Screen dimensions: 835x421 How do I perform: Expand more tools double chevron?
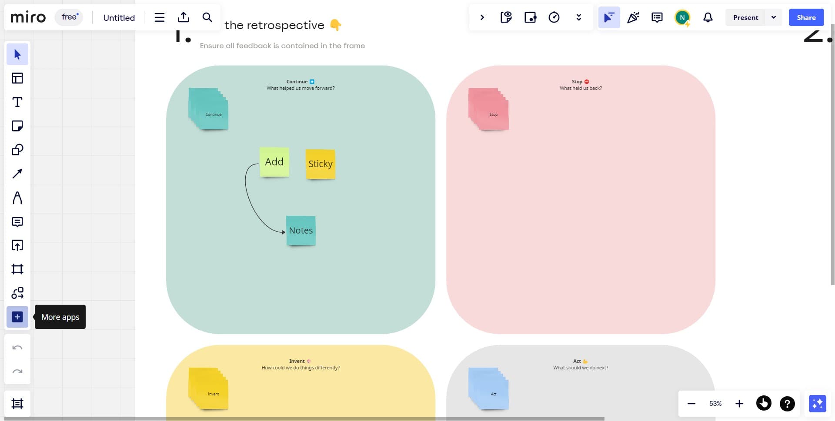click(x=578, y=17)
